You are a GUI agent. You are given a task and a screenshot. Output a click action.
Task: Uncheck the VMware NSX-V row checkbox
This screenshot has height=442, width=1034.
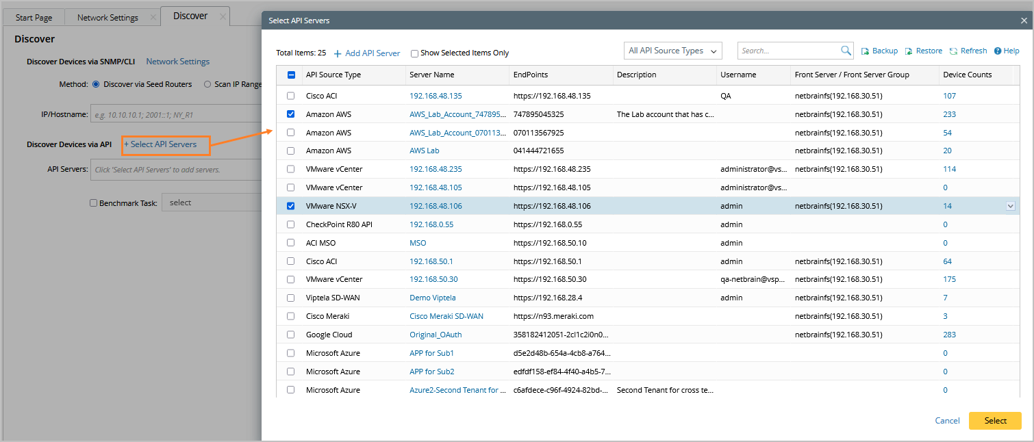click(291, 206)
